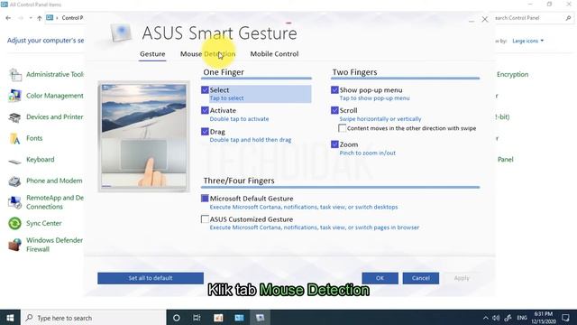Open the Windows Defender Firewall icon
The width and height of the screenshot is (577, 325).
(14, 245)
